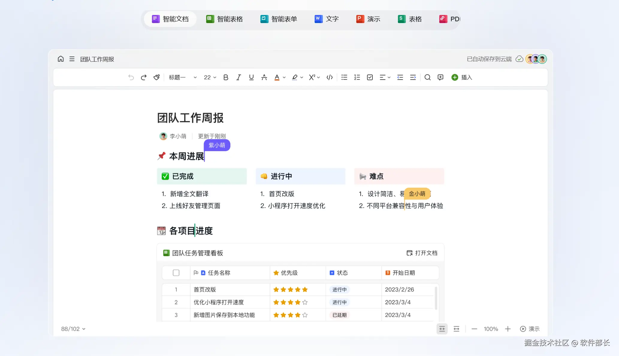The width and height of the screenshot is (619, 356).
Task: Check the table header select-all checkbox
Action: (x=176, y=273)
